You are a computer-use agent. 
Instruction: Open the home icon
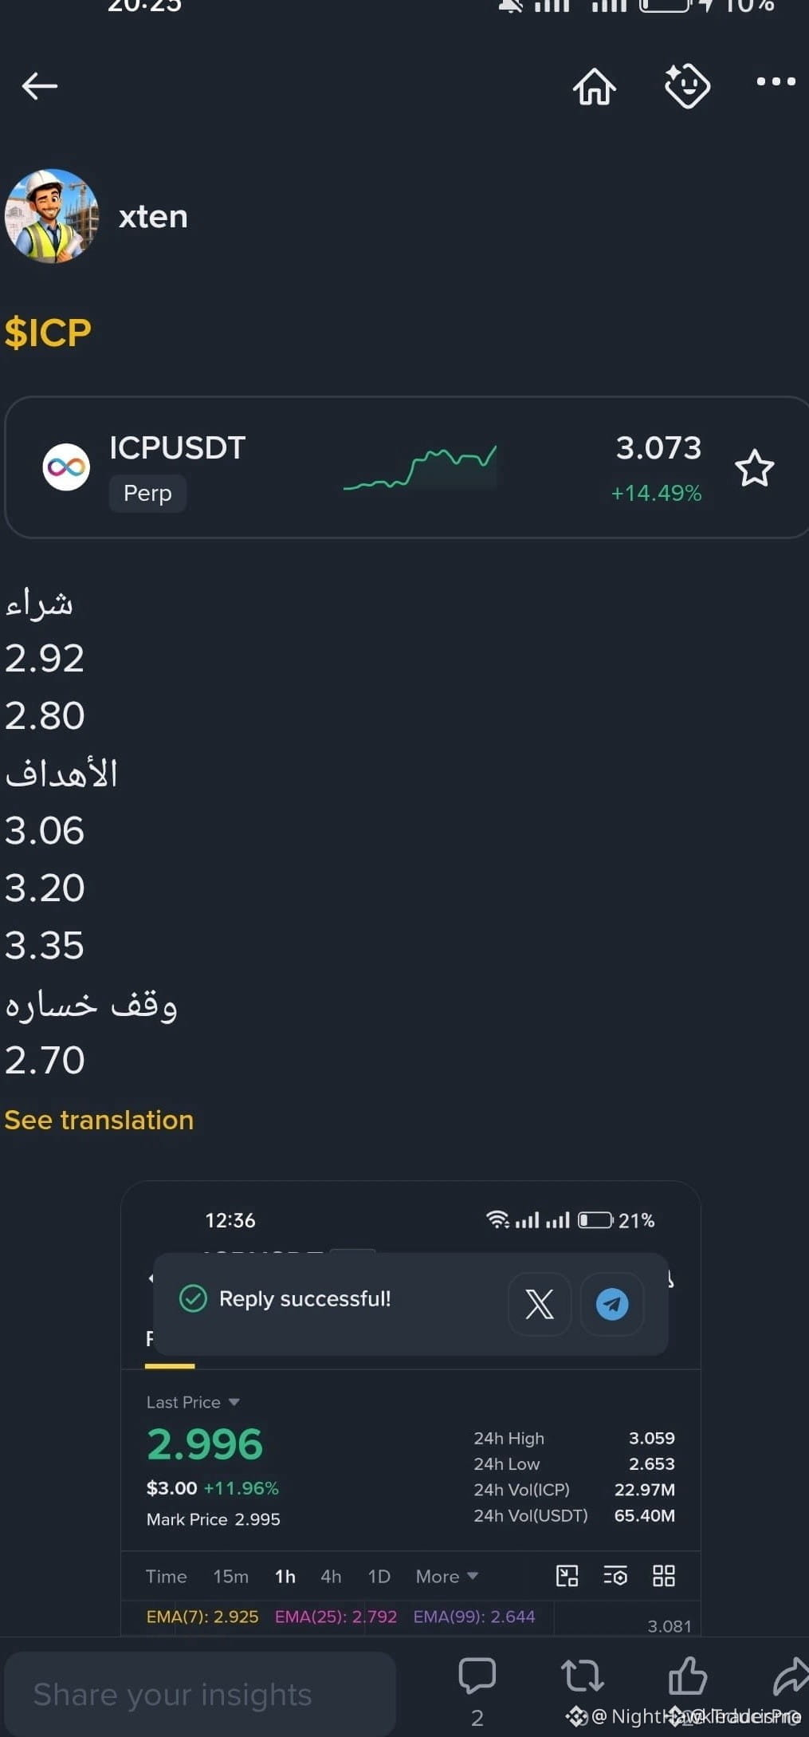595,85
